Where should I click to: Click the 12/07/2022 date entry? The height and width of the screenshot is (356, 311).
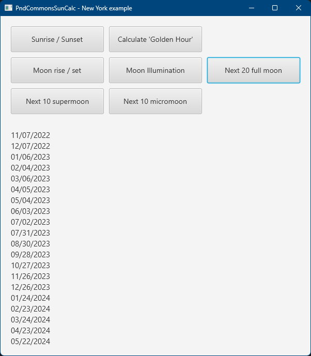point(30,146)
